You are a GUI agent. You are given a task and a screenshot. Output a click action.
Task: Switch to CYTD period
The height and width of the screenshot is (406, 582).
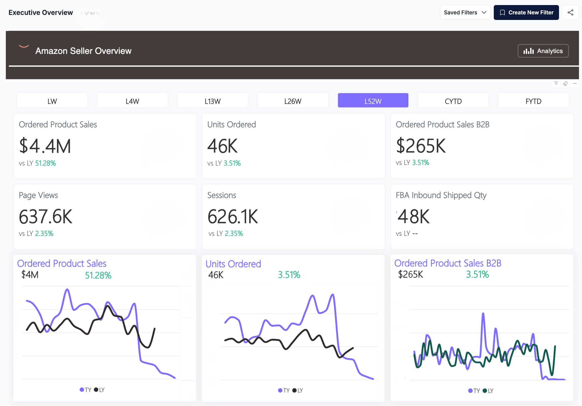(x=453, y=101)
